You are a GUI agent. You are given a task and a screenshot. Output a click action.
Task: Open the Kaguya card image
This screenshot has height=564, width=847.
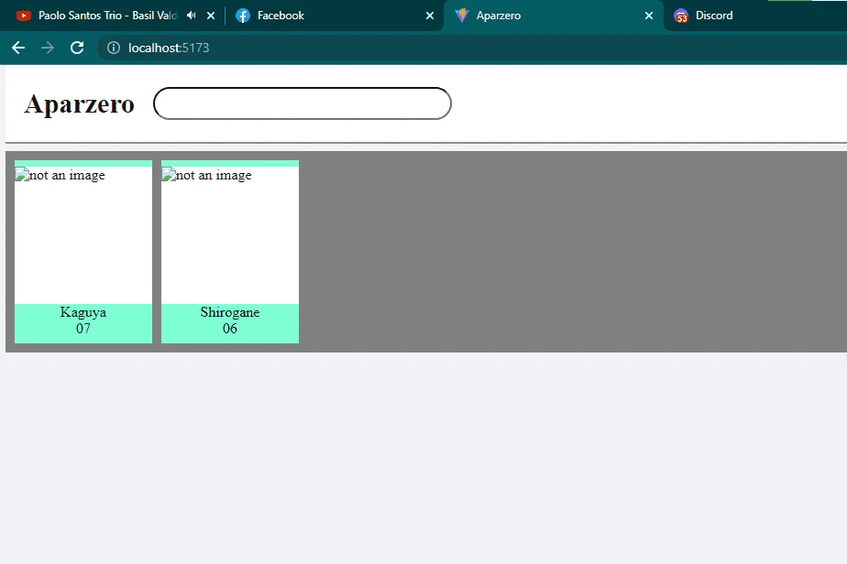(x=83, y=234)
